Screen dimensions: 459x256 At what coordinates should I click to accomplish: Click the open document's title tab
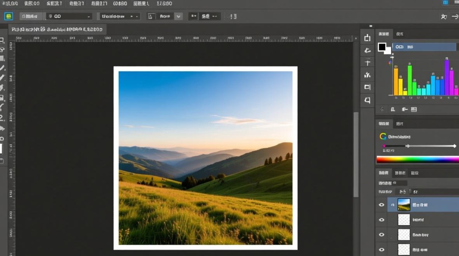[57, 29]
